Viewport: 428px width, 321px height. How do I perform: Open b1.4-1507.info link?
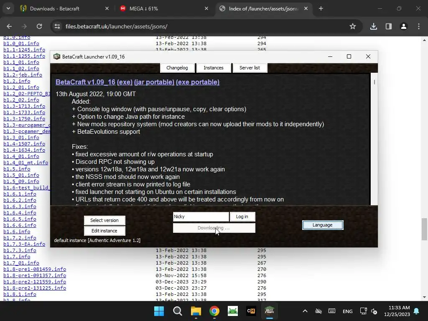pos(24,144)
